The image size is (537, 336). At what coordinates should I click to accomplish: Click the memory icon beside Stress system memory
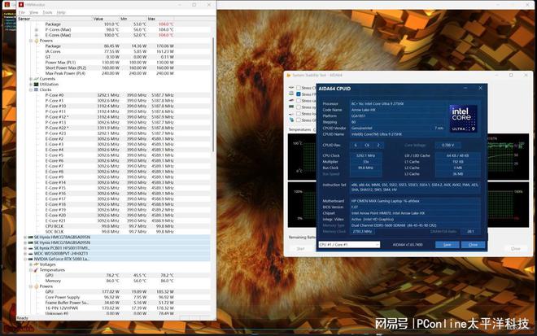(x=291, y=107)
